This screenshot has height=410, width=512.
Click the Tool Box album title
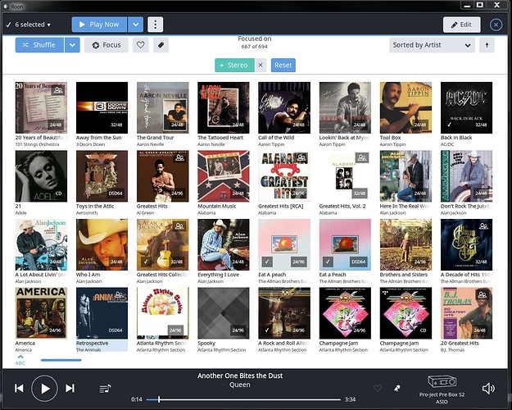390,138
